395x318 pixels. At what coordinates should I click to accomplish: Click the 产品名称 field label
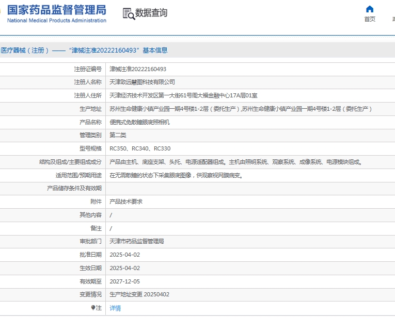point(90,122)
